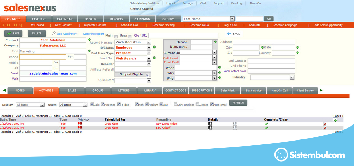
Task: Toggle the Main checkbox
Action: [116, 37]
